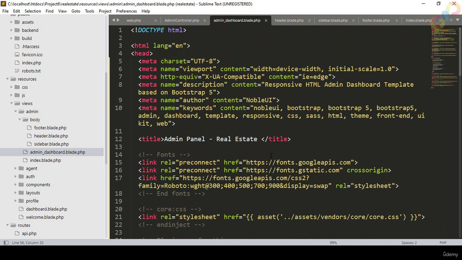The width and height of the screenshot is (462, 260).
Task: Open the Find menu
Action: pyautogui.click(x=49, y=11)
